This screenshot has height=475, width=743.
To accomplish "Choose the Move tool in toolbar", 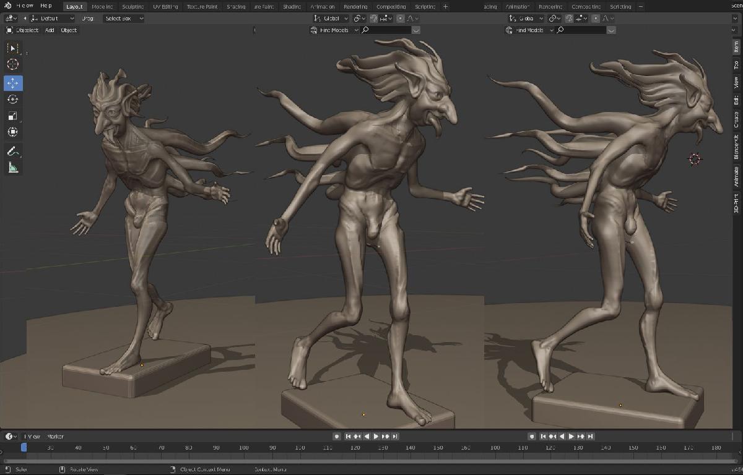I will pyautogui.click(x=13, y=83).
